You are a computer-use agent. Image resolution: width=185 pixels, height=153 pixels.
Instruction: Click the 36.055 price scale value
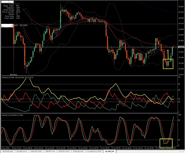pyautogui.click(x=181, y=29)
